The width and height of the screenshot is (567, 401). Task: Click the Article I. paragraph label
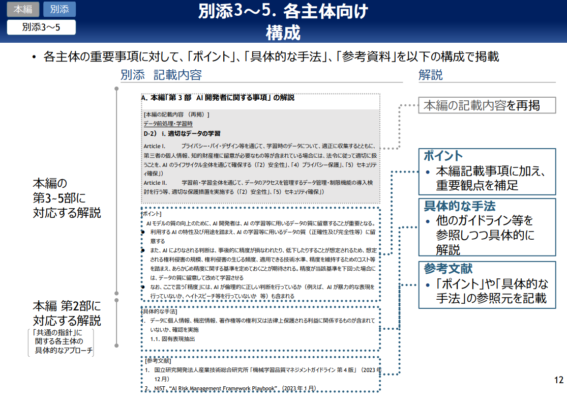click(155, 146)
